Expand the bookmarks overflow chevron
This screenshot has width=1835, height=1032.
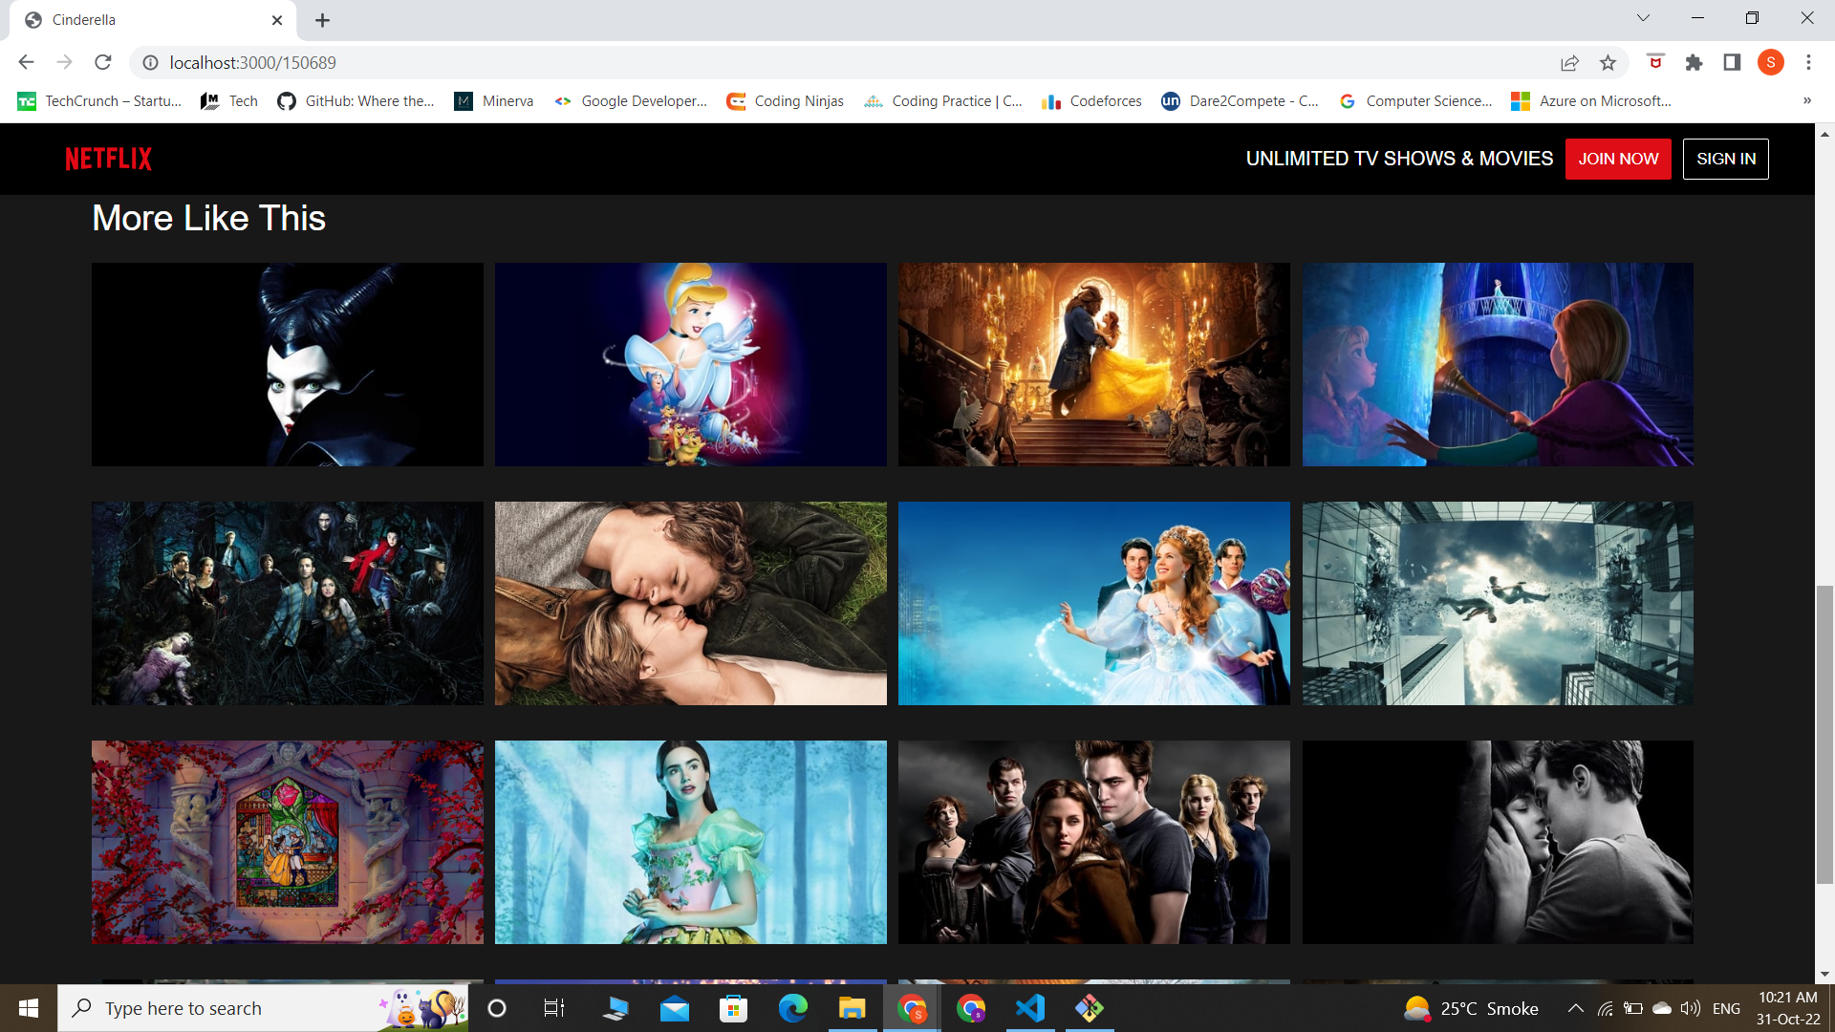coord(1807,100)
